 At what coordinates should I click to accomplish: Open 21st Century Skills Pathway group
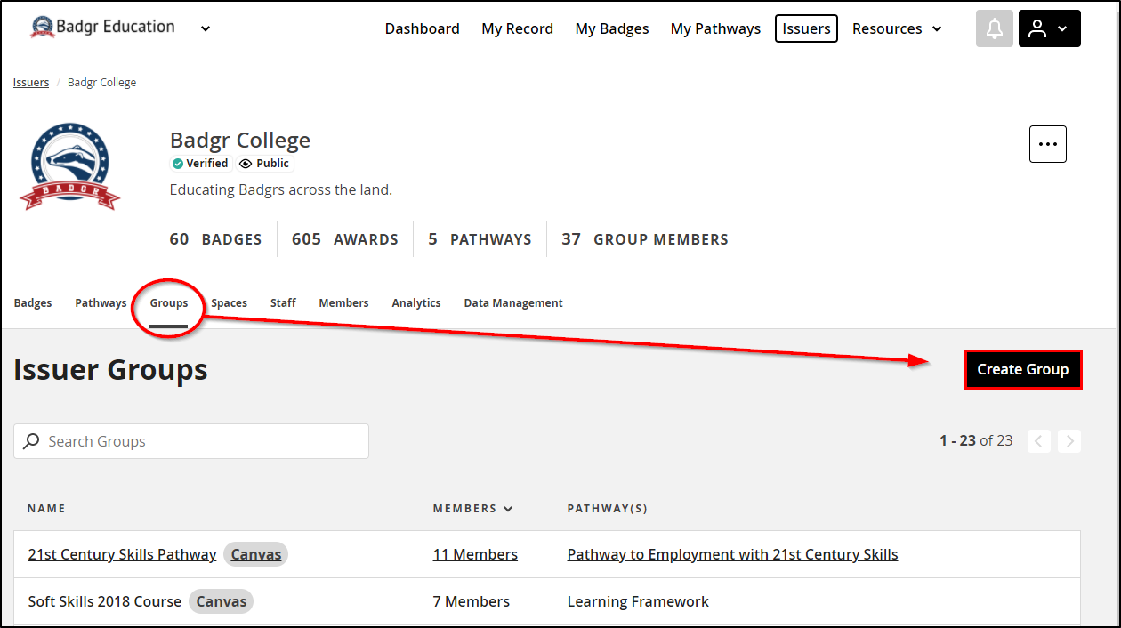point(122,554)
